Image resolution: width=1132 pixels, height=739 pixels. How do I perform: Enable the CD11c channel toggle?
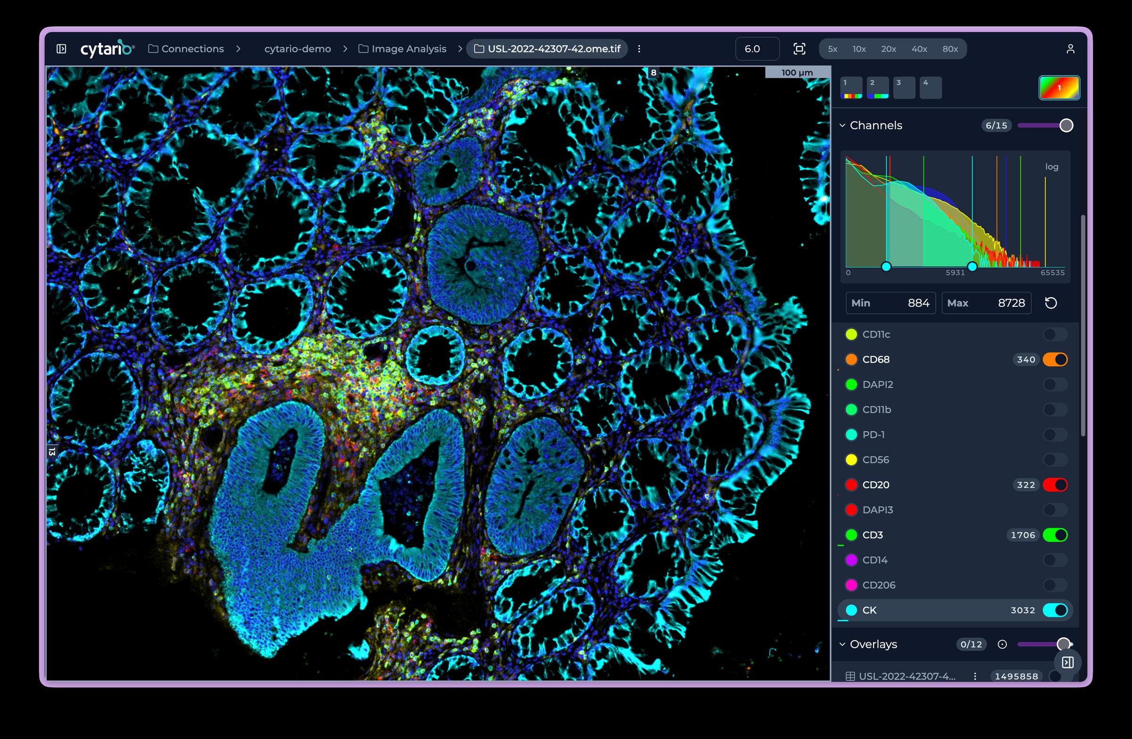click(x=1055, y=335)
